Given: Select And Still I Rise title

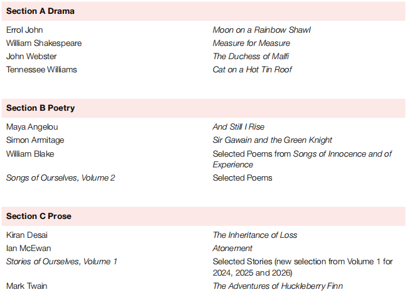Looking at the screenshot, I should (238, 127).
